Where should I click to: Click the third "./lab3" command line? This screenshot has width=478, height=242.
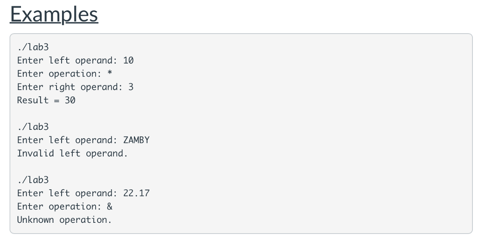coord(33,180)
